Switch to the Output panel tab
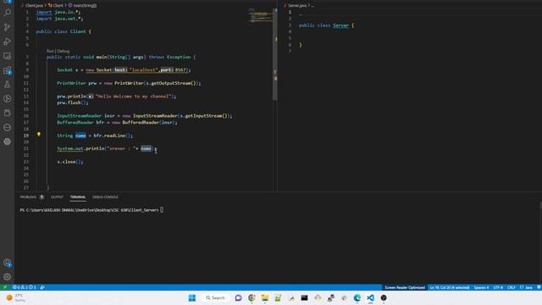The image size is (542, 305). point(57,197)
